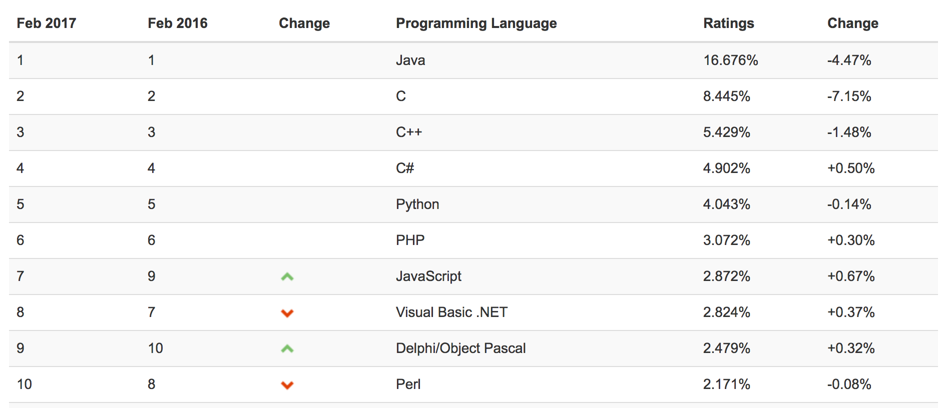The width and height of the screenshot is (940, 408).
Task: Select the Java language name
Action: 410,60
